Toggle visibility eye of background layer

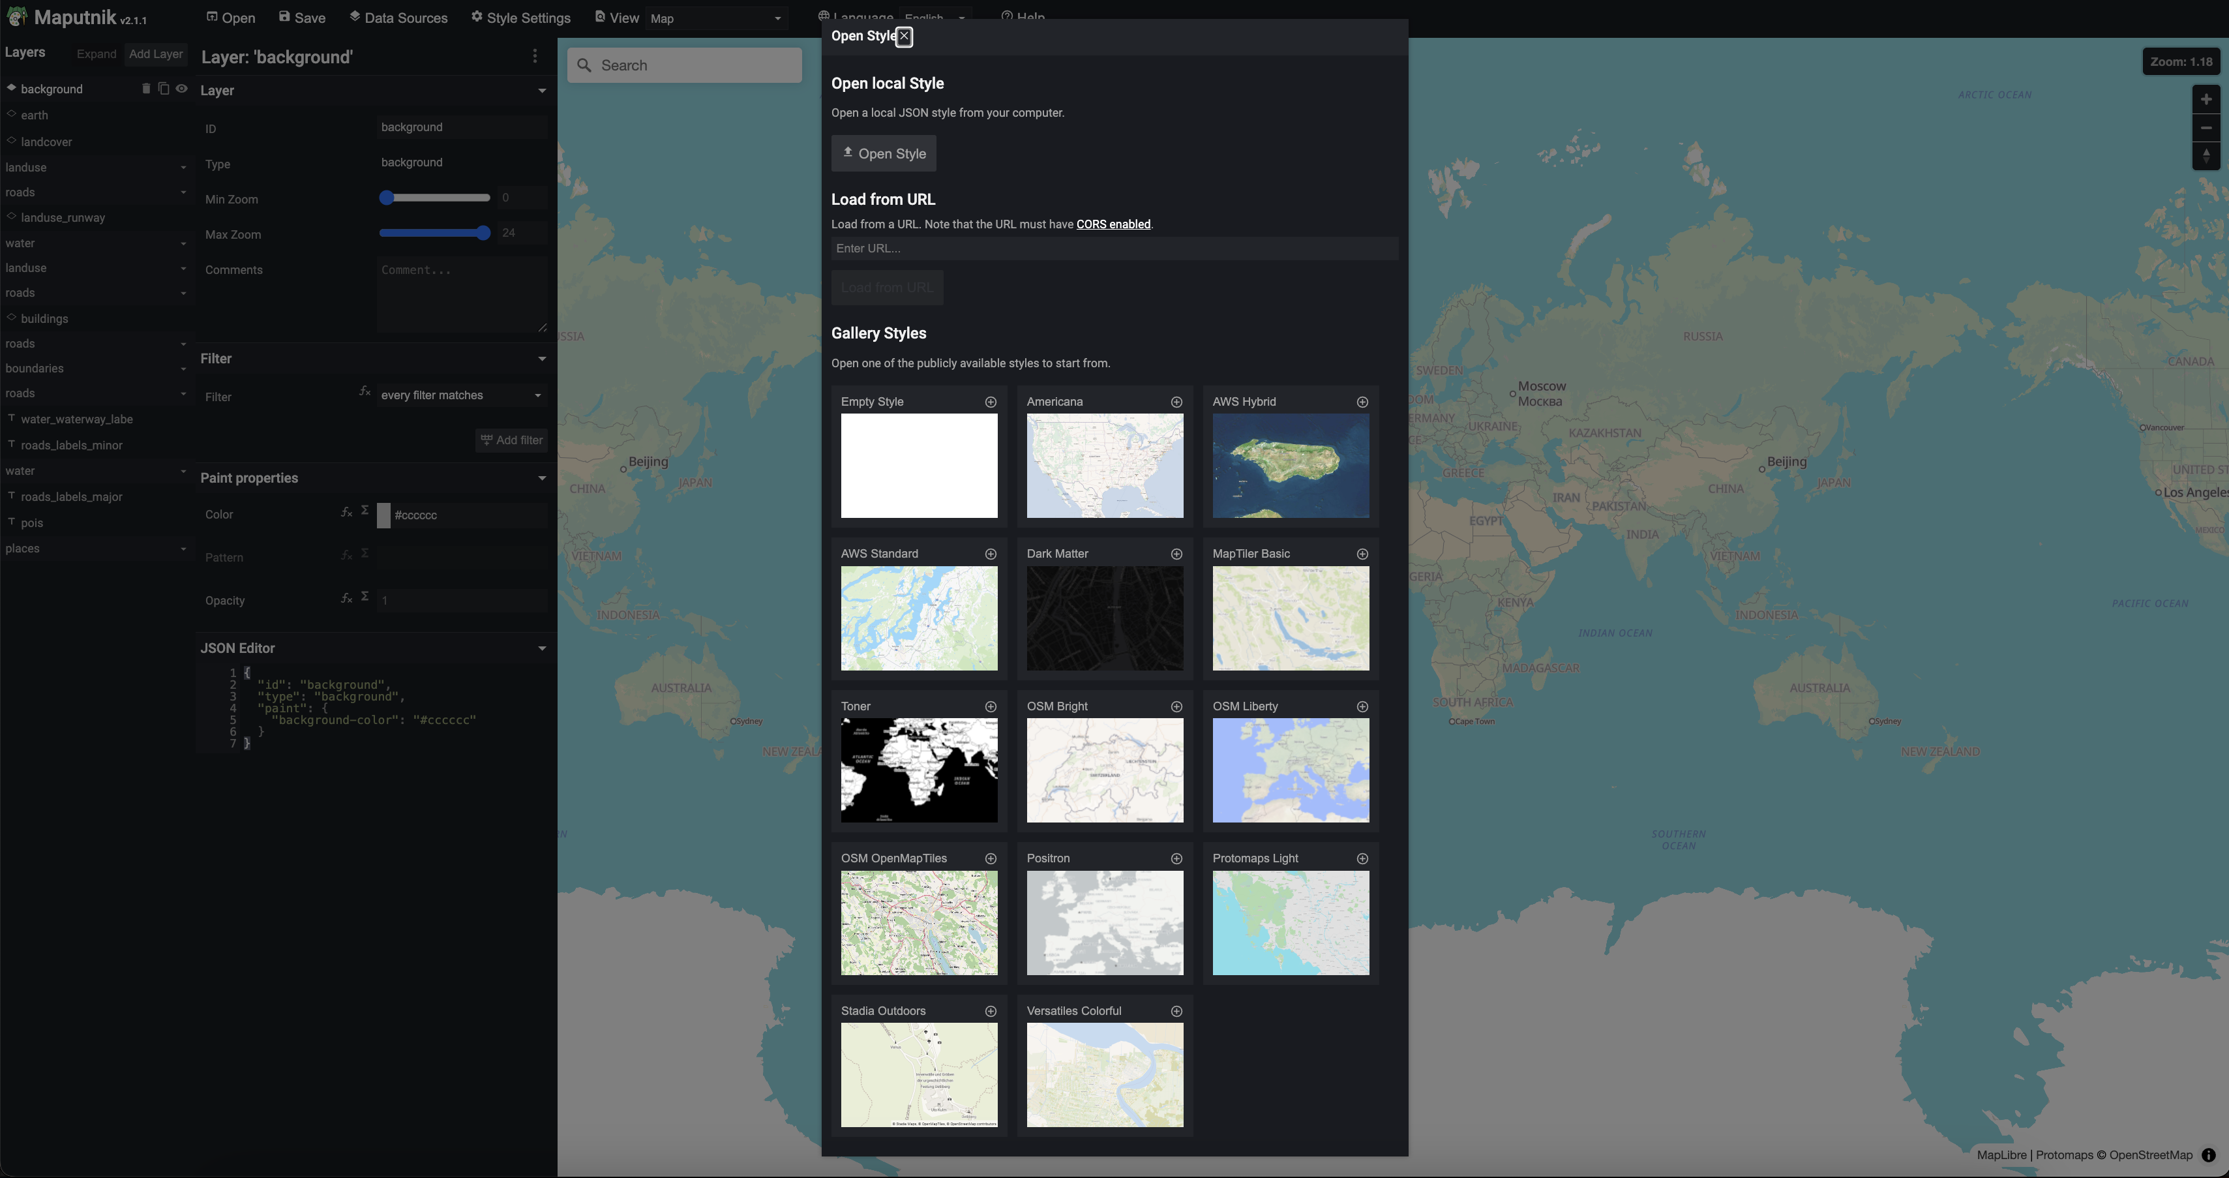click(182, 88)
